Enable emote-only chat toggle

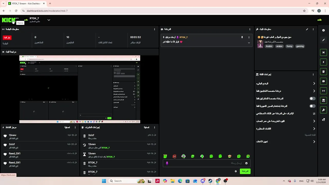[312, 106]
